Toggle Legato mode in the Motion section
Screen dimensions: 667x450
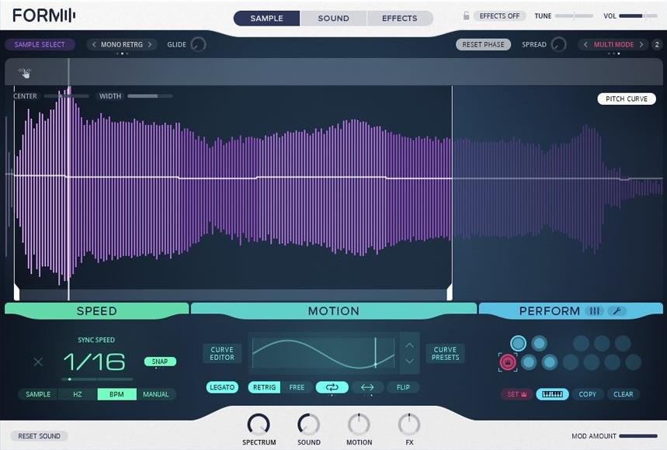(x=221, y=387)
